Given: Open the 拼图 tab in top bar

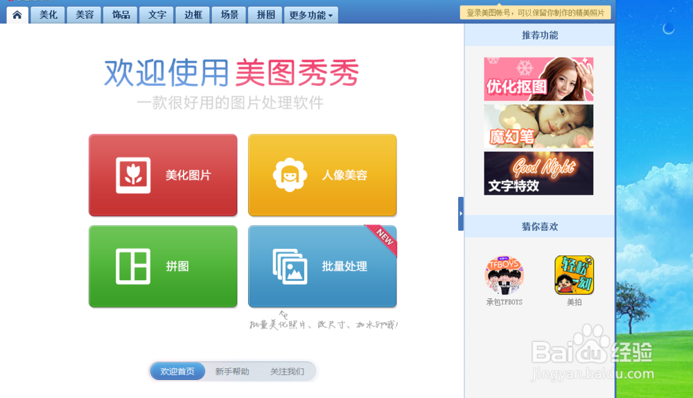Looking at the screenshot, I should [x=265, y=15].
